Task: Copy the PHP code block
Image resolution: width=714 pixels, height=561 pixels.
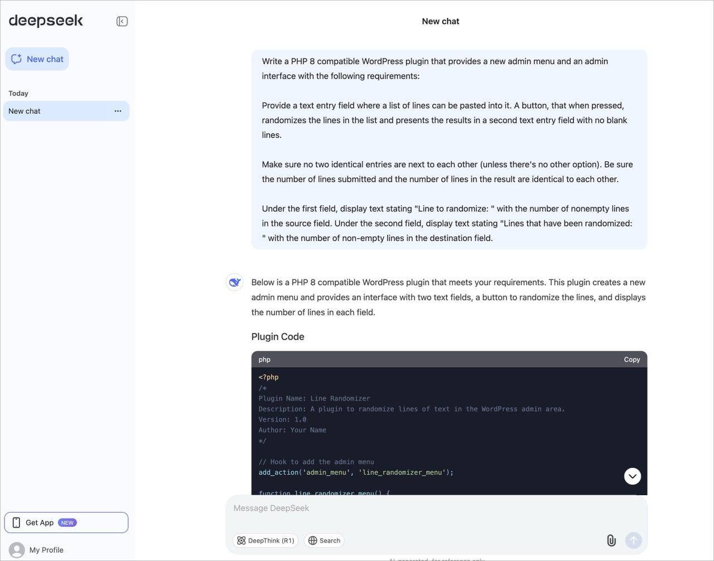Action: [x=632, y=360]
